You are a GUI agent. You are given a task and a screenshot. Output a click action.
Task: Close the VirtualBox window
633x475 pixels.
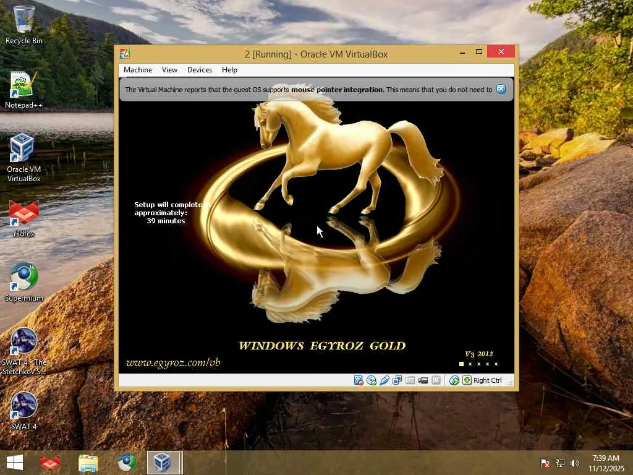[501, 52]
